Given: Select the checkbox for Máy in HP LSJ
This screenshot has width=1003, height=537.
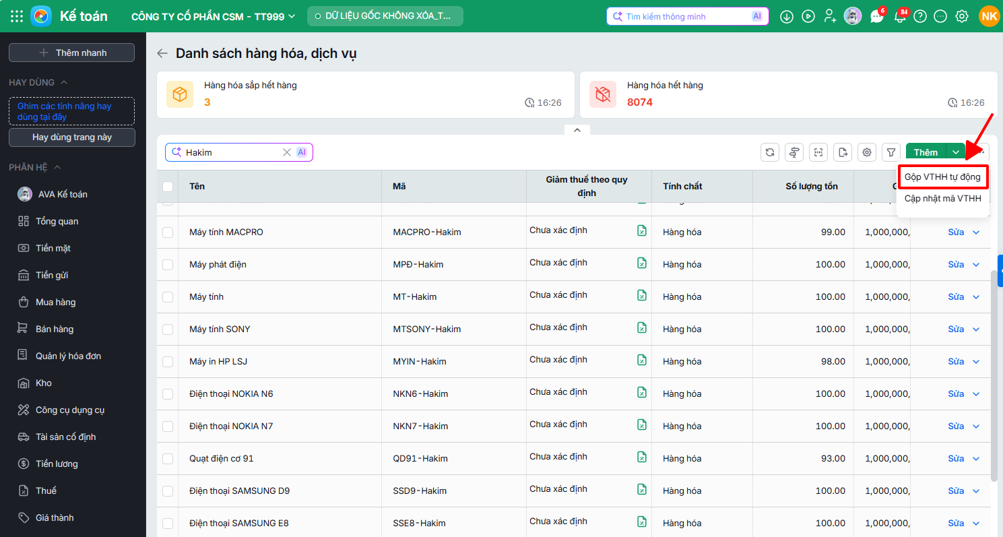Looking at the screenshot, I should (168, 362).
